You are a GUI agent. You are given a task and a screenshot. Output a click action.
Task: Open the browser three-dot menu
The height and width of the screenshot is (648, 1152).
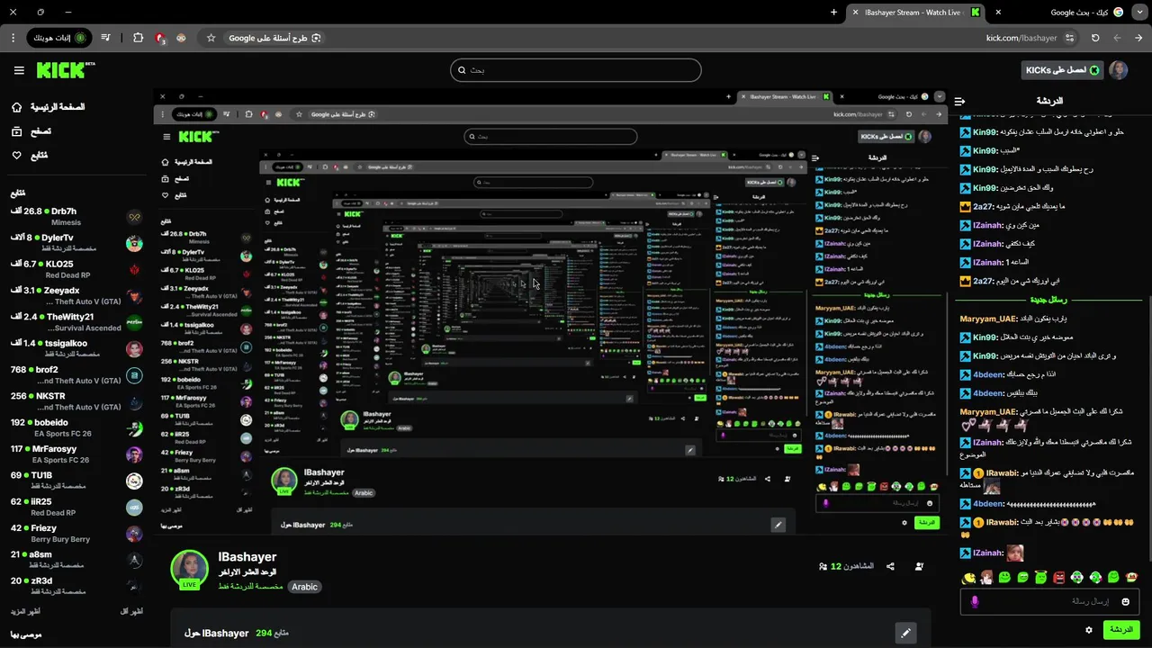tap(13, 38)
